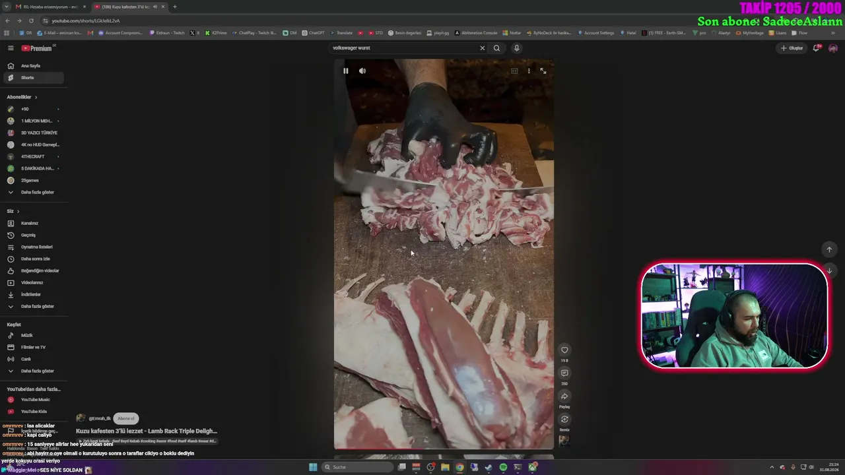845x475 pixels.
Task: Share the Short with Paylaş
Action: 564,396
